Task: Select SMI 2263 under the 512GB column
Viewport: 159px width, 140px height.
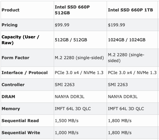Action: (x=65, y=85)
